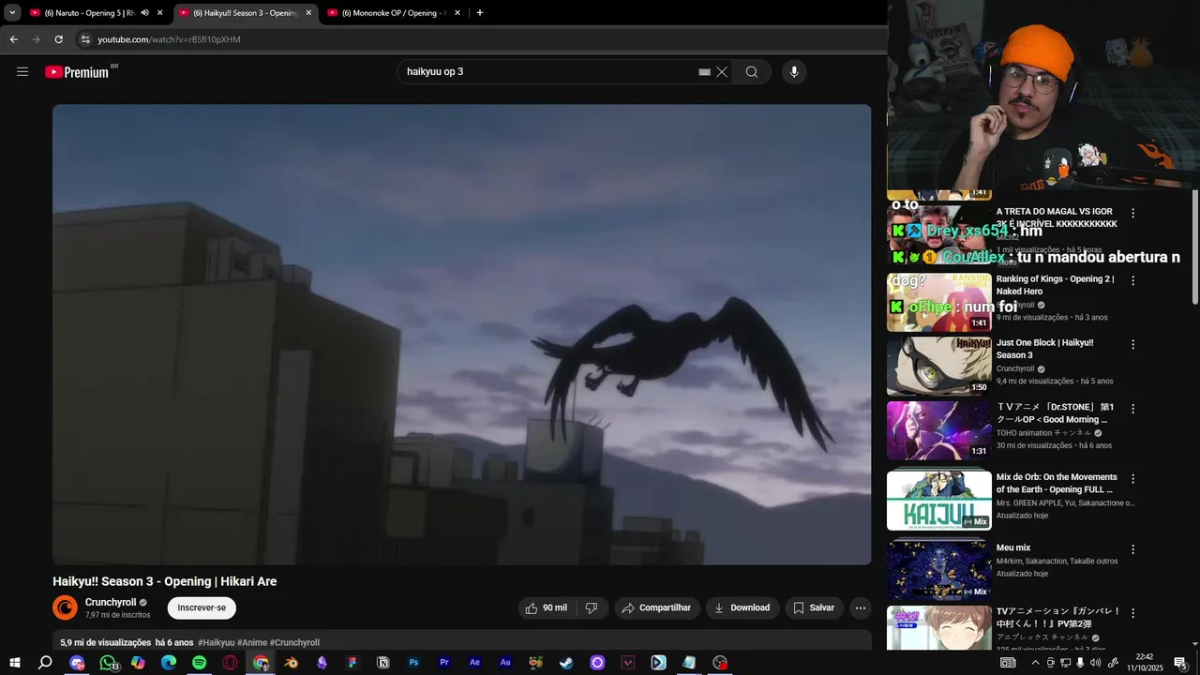Close the Haikyu!! Season 3 tab
Screen dimensions: 1200x675
308,13
